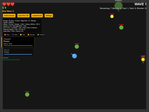This screenshot has height=112, width=149.
Task: Click the "Stamina Regen" stats line
Action: click(14, 30)
